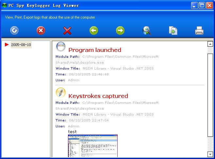Click the Keystrokes captured heading

point(98,96)
